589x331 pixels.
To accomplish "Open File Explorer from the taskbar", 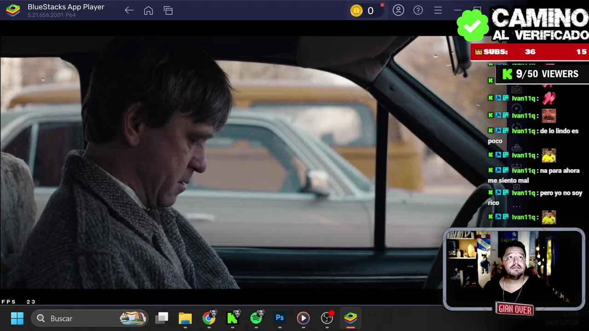I will (185, 318).
